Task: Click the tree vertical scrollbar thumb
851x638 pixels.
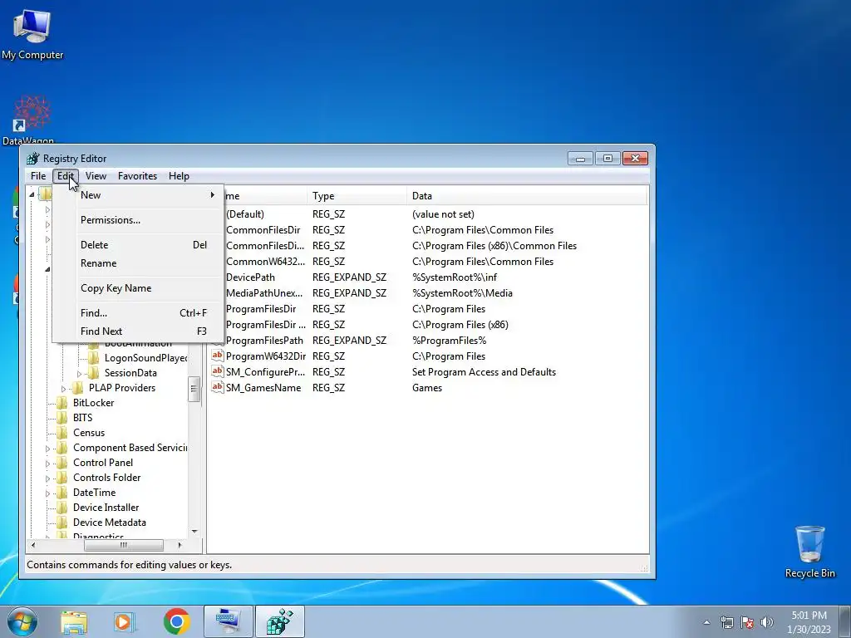Action: [194, 389]
